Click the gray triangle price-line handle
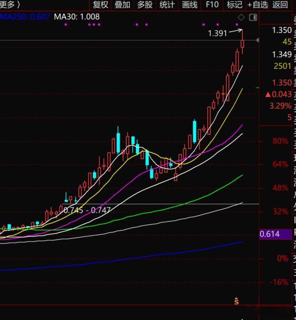Screen dimensions: 296x320 click(x=258, y=40)
